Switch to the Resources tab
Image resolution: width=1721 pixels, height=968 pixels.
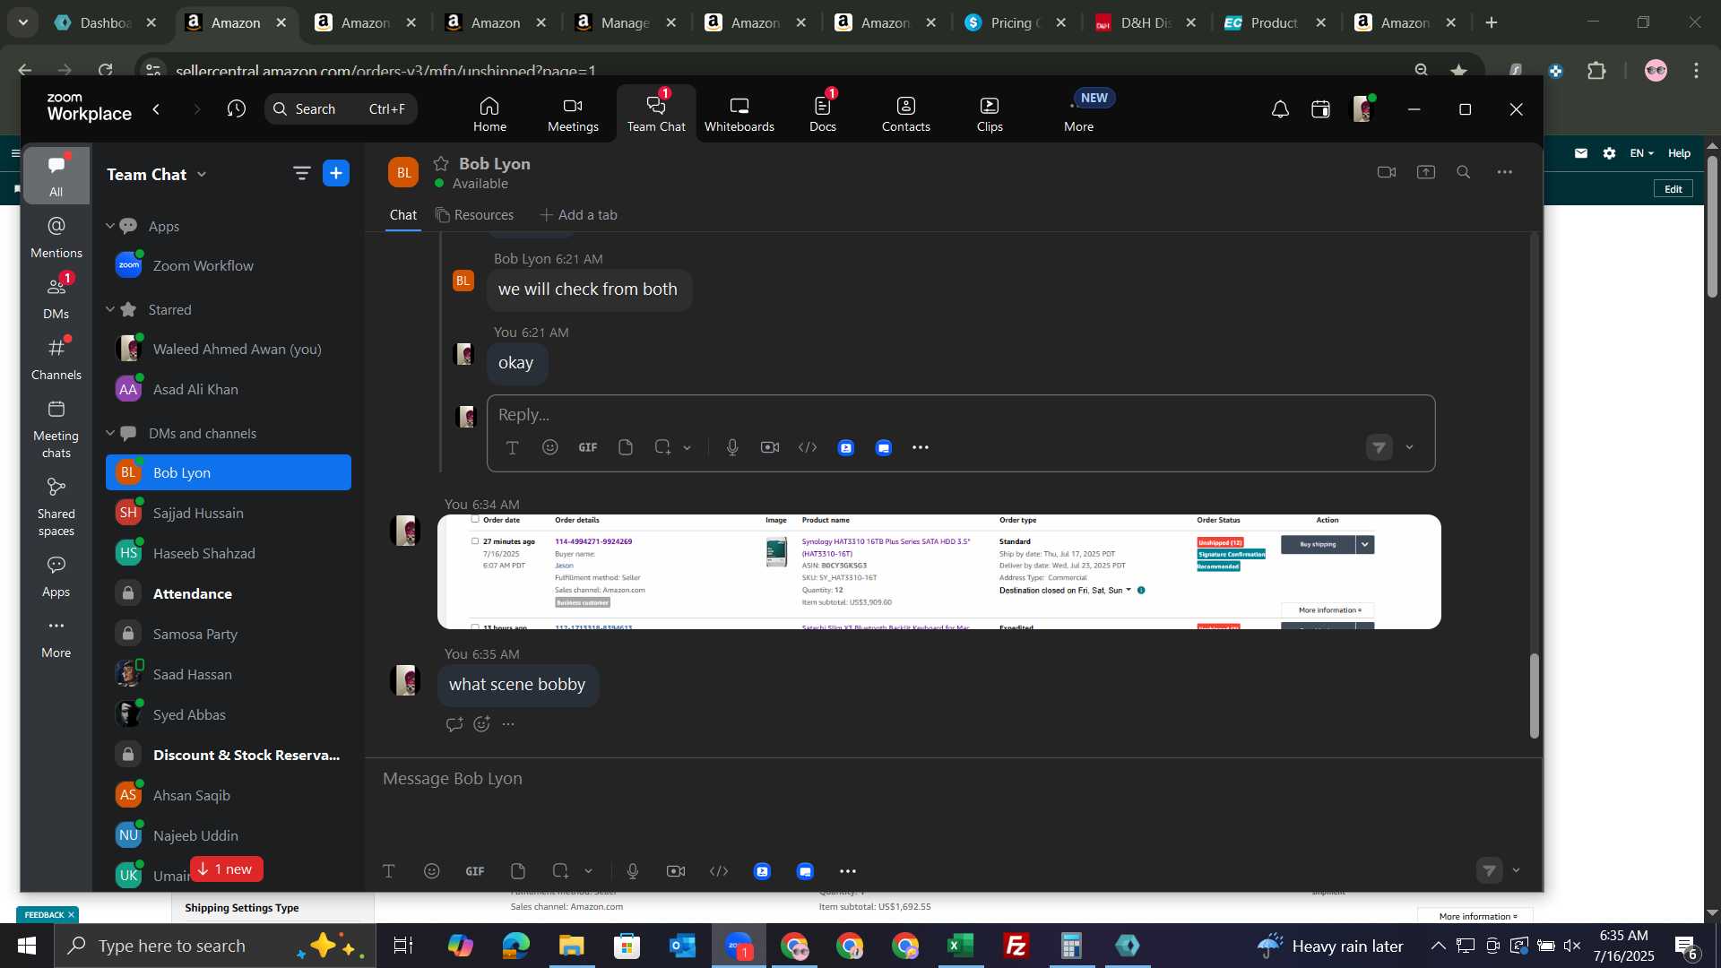[474, 215]
